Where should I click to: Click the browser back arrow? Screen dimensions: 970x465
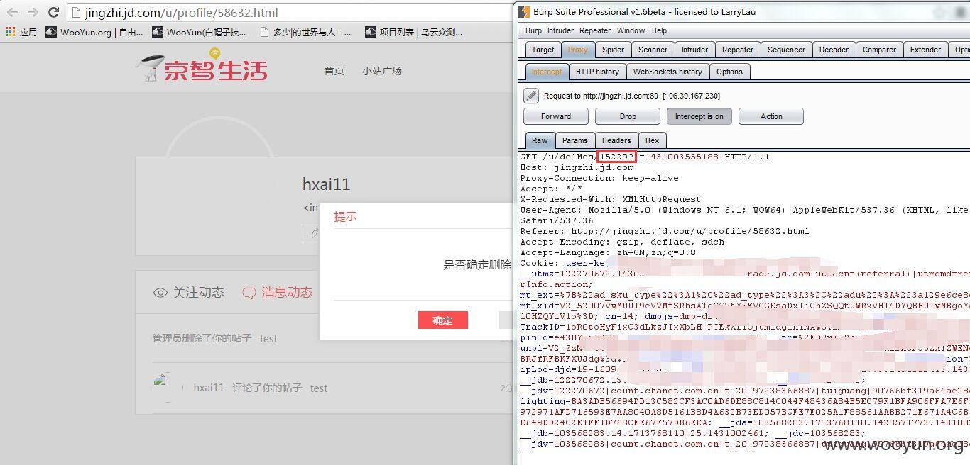coord(12,12)
